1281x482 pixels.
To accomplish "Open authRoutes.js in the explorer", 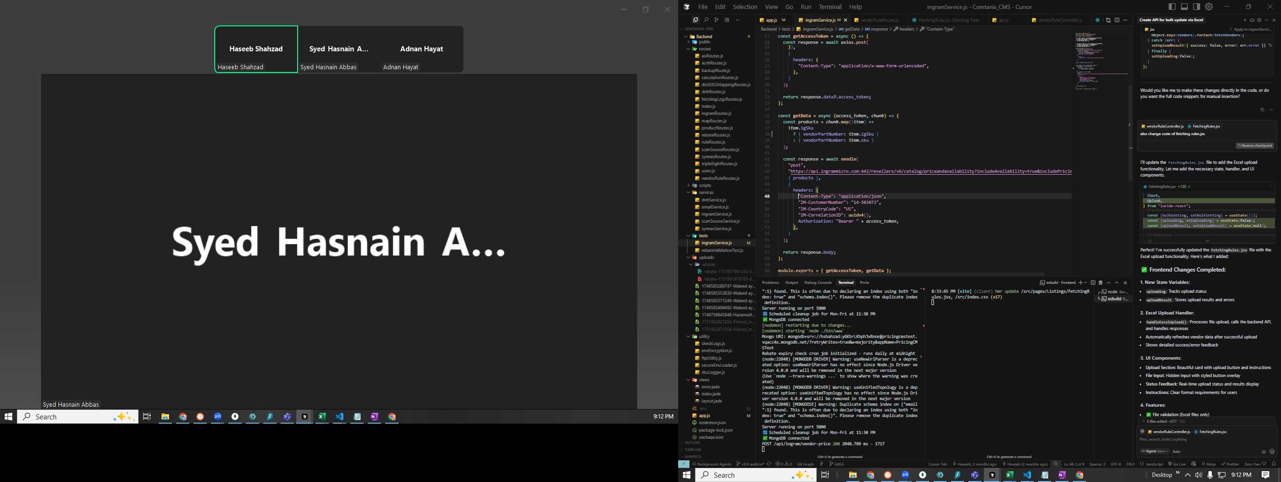I will click(x=714, y=63).
